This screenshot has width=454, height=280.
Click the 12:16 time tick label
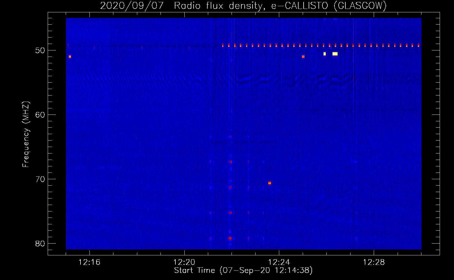click(90, 262)
